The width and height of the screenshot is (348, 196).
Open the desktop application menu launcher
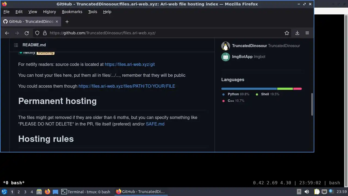[x=4, y=192]
